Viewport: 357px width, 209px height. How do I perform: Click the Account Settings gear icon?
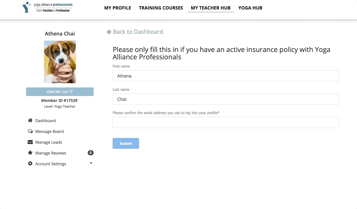(x=30, y=164)
